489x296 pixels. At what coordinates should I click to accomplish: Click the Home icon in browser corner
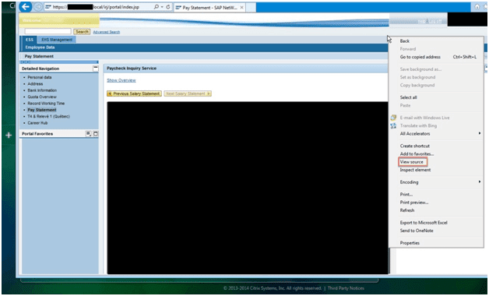click(x=477, y=6)
